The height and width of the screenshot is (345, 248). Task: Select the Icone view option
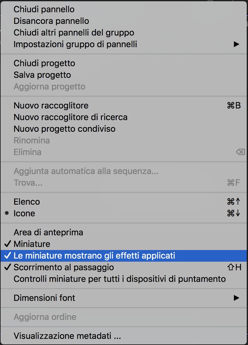pyautogui.click(x=24, y=214)
